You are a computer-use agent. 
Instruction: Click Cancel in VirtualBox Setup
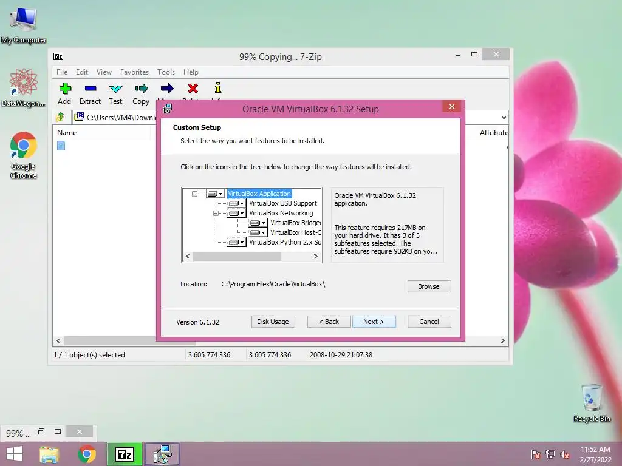[x=429, y=322]
